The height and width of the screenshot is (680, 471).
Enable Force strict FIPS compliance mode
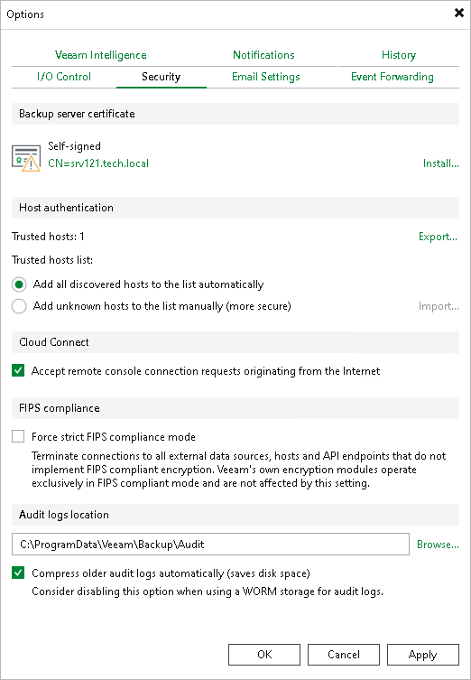pos(18,436)
